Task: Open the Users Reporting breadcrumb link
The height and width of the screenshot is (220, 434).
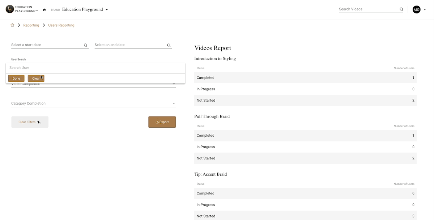Action: pyautogui.click(x=61, y=25)
